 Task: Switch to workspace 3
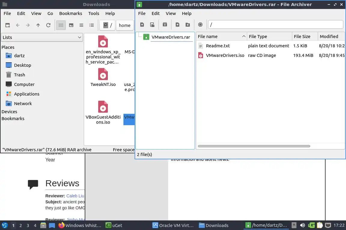click(28, 226)
